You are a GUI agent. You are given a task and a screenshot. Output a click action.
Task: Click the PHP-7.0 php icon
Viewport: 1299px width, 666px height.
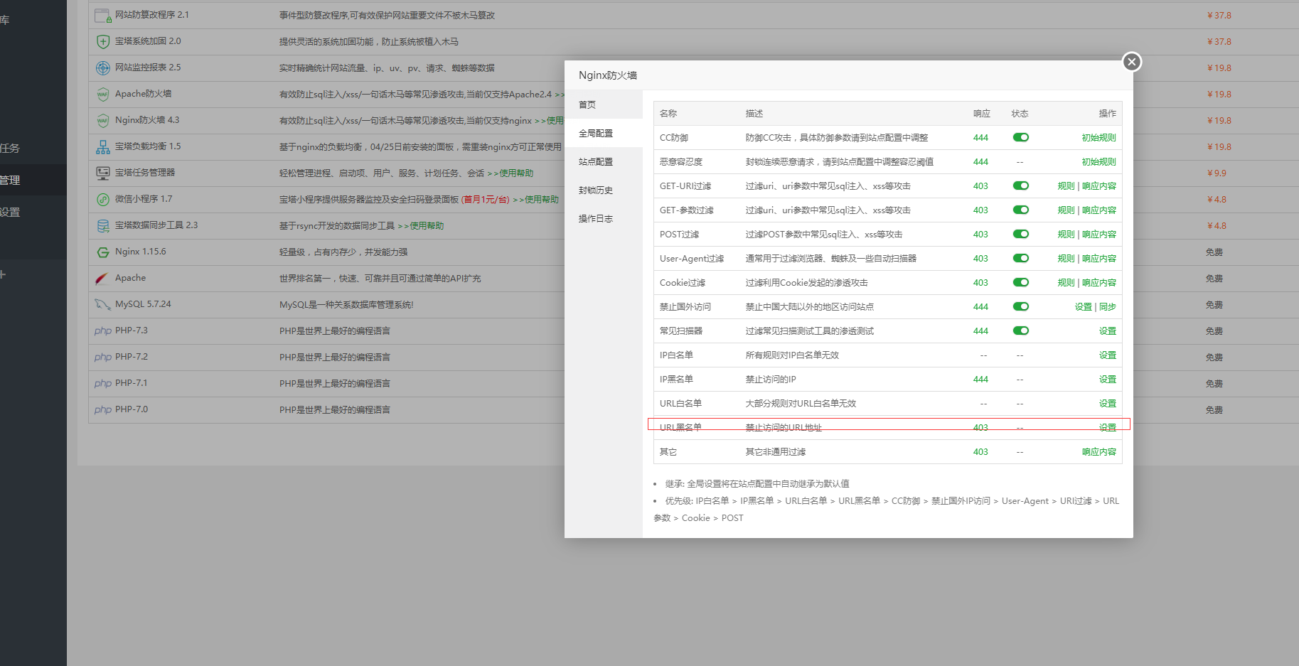pos(103,409)
